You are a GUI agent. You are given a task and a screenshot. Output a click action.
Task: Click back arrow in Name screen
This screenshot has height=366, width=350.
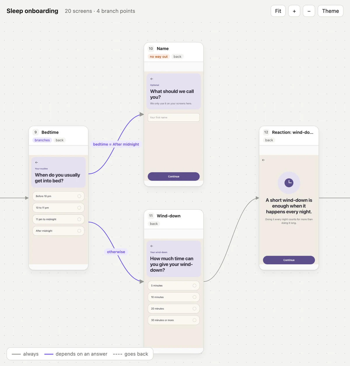[152, 79]
